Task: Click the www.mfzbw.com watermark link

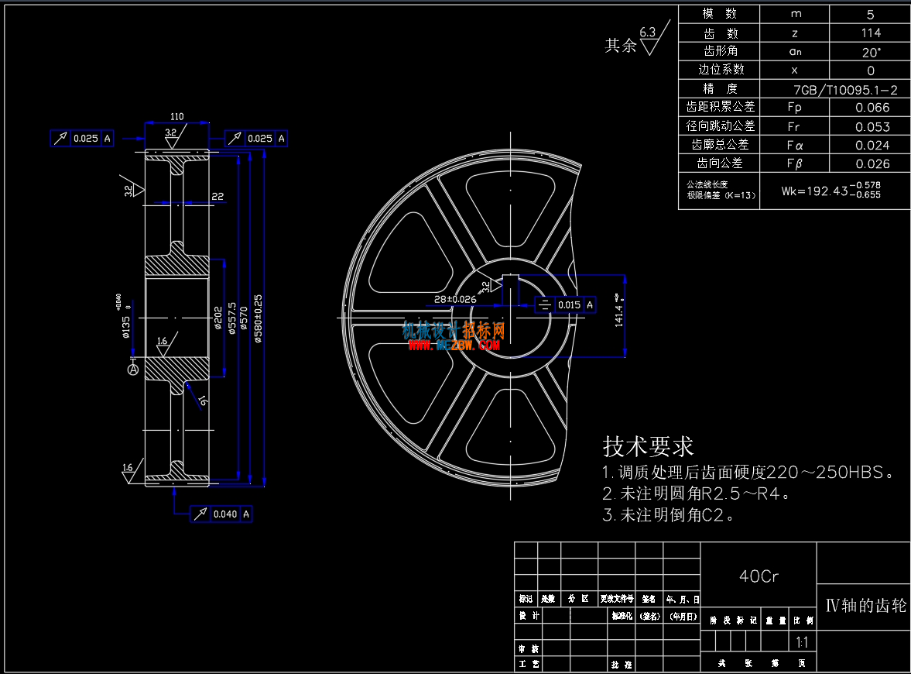Action: [x=454, y=345]
